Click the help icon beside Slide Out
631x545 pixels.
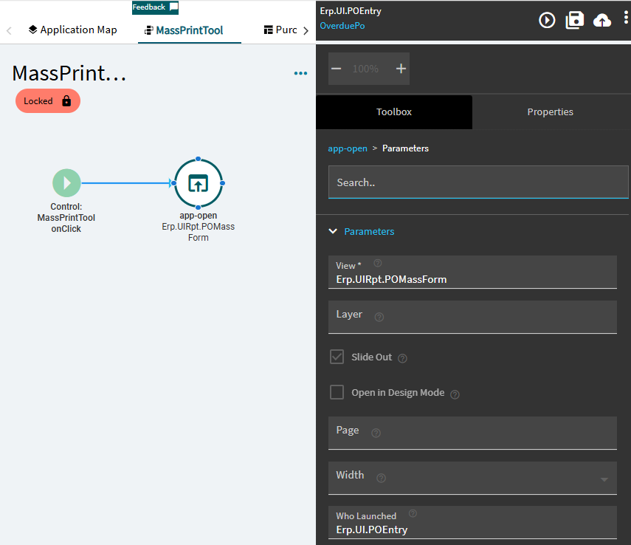point(402,358)
